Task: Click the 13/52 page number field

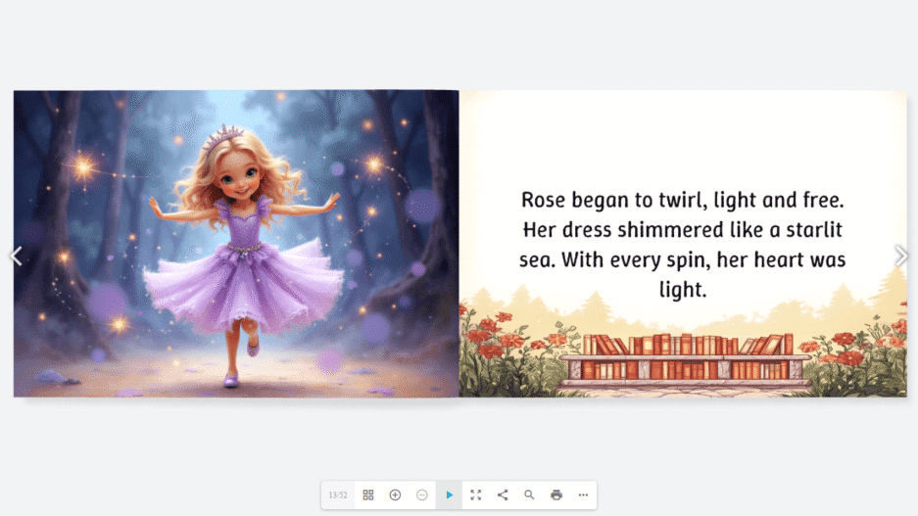Action: click(338, 494)
